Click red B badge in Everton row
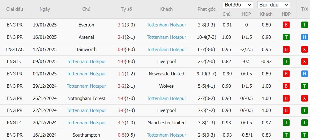310x140 pixels. (x=286, y=25)
